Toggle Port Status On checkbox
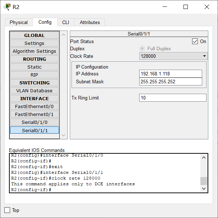The height and width of the screenshot is (218, 218). click(x=195, y=41)
